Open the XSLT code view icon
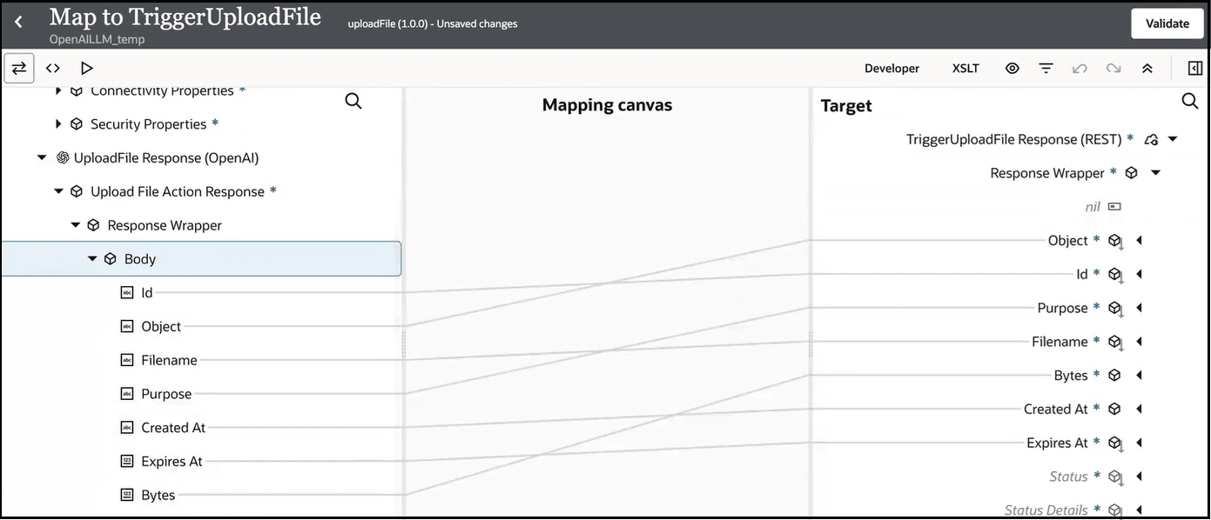The width and height of the screenshot is (1211, 520). (x=52, y=68)
